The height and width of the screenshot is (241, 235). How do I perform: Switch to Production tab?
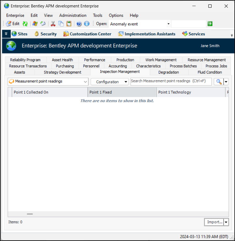[125, 60]
